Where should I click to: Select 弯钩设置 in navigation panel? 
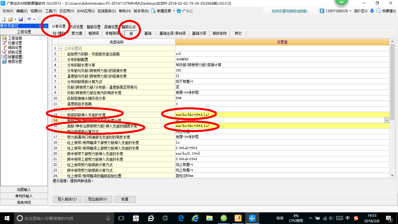tap(15, 48)
